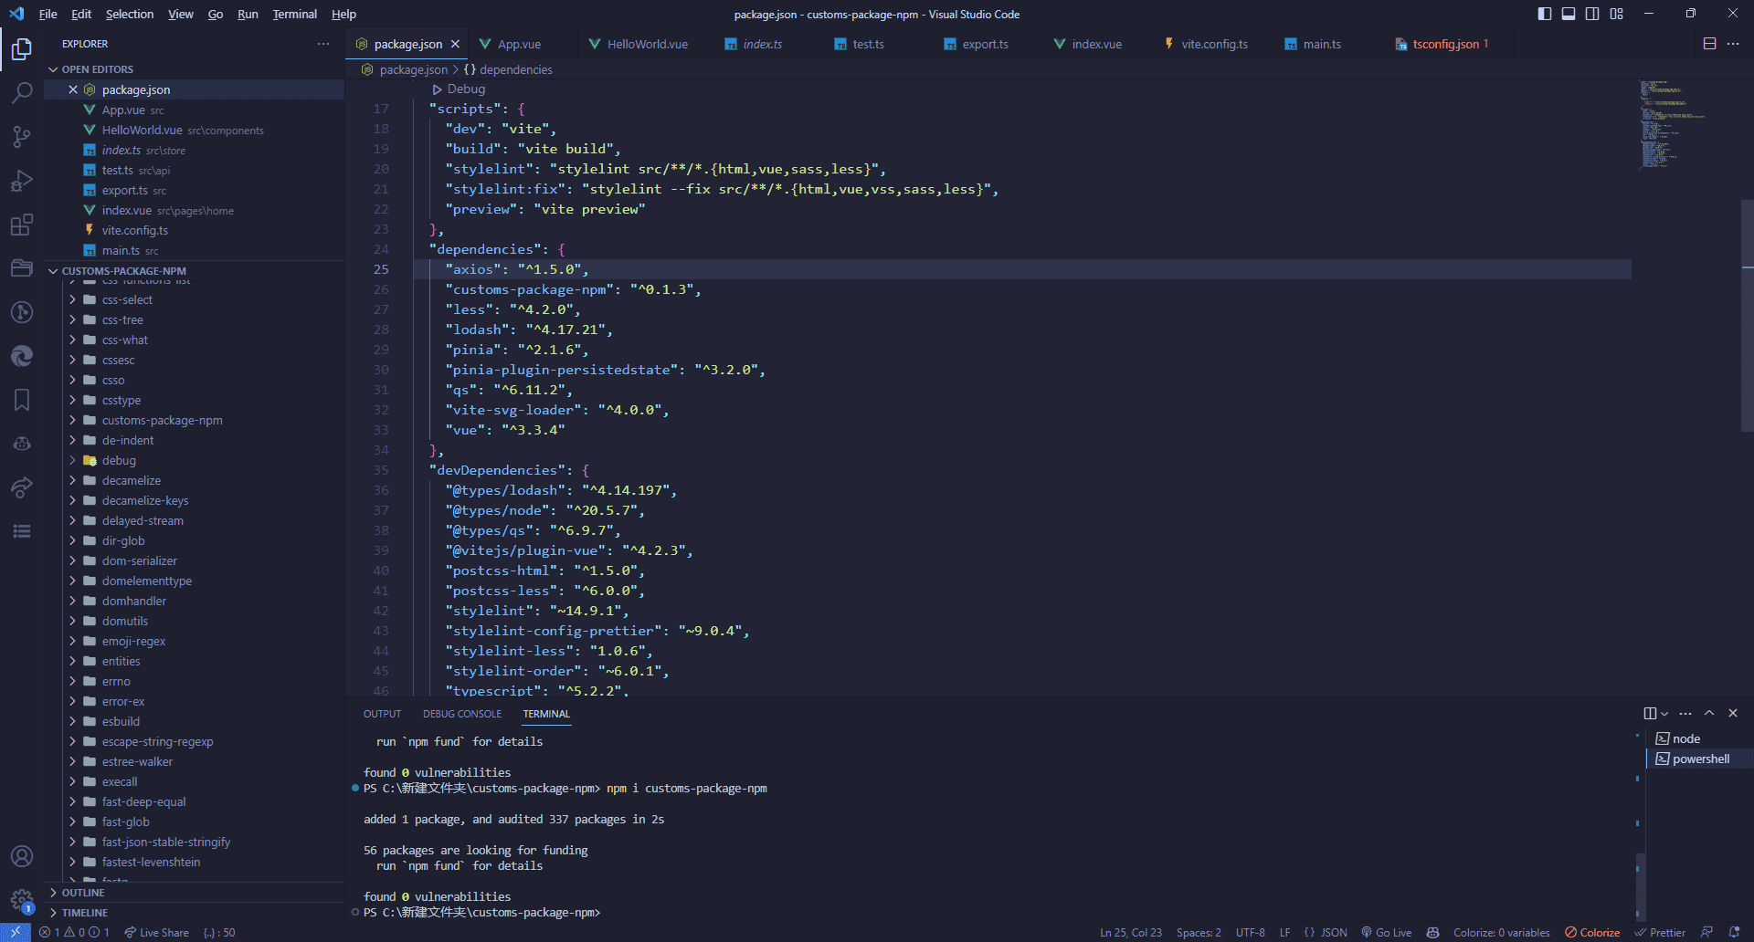Maximize the panel with chevron up
This screenshot has width=1754, height=942.
pyautogui.click(x=1709, y=713)
